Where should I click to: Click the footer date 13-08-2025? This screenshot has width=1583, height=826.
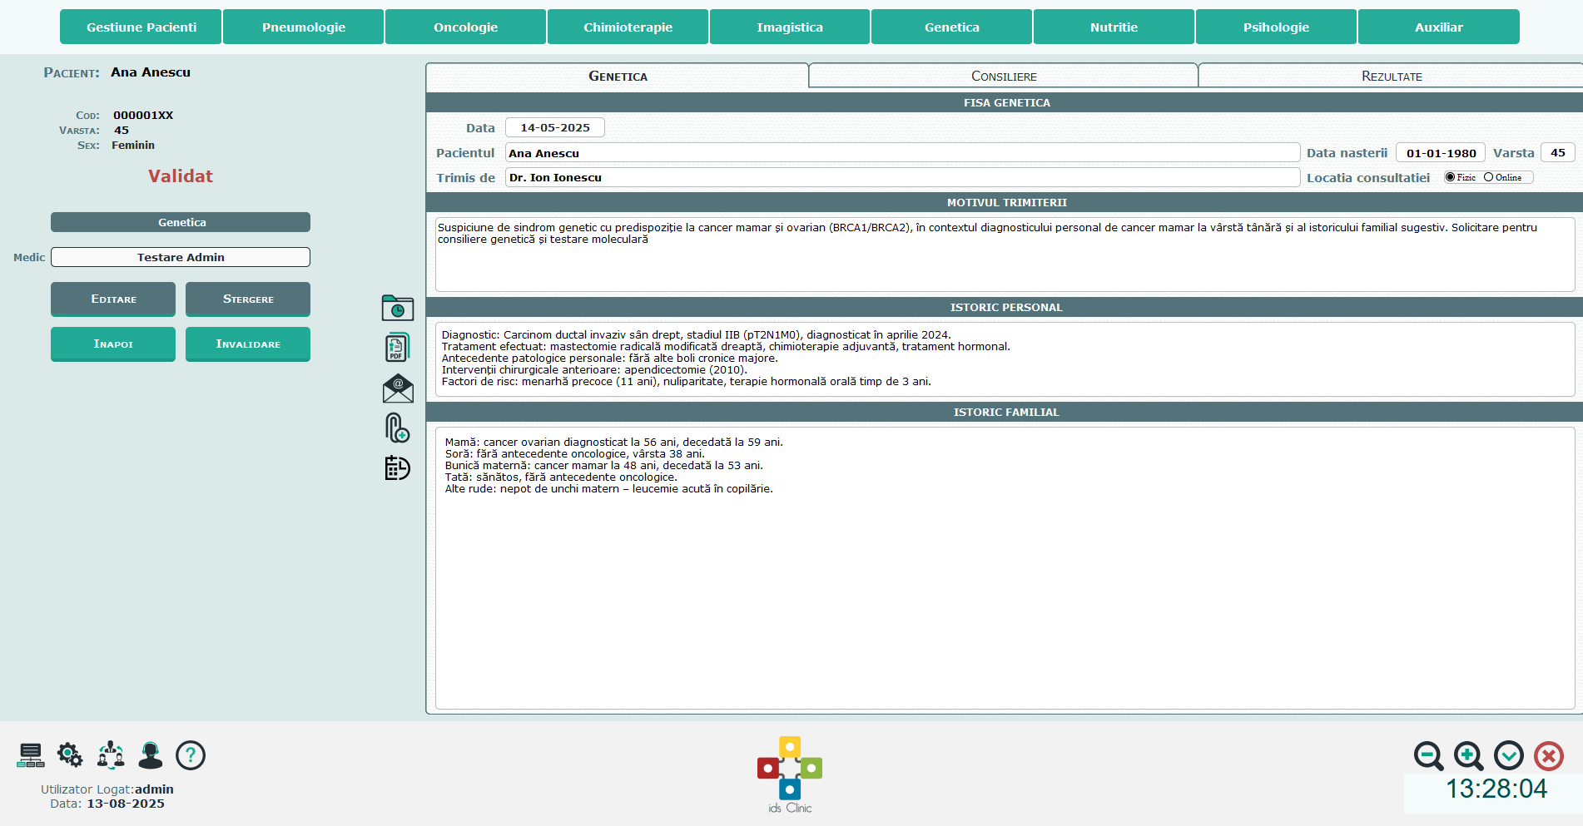[x=126, y=804]
